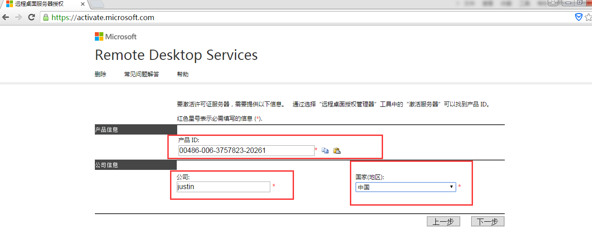Click the 产品 ID input field
The image size is (592, 249).
[x=246, y=150]
